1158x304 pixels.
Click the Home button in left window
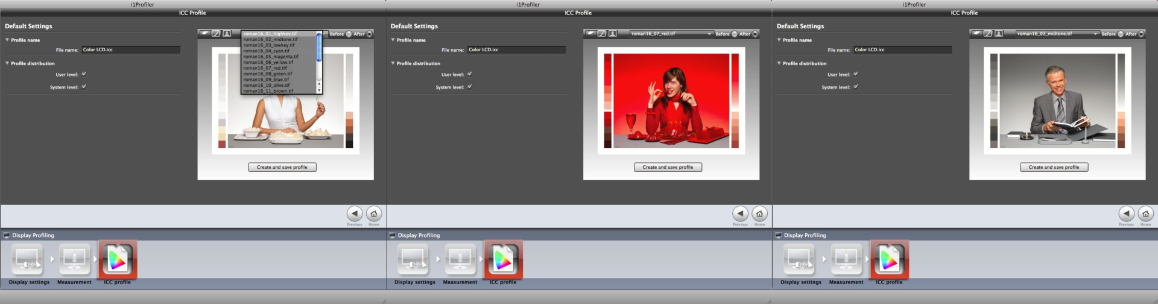(x=374, y=214)
